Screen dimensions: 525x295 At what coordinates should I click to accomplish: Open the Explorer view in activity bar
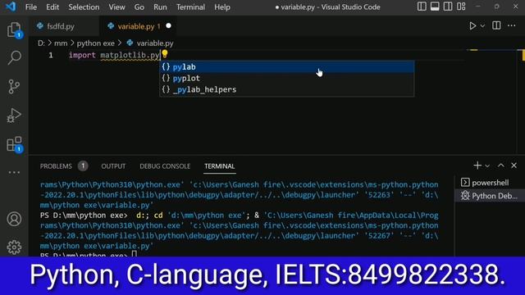[14, 30]
